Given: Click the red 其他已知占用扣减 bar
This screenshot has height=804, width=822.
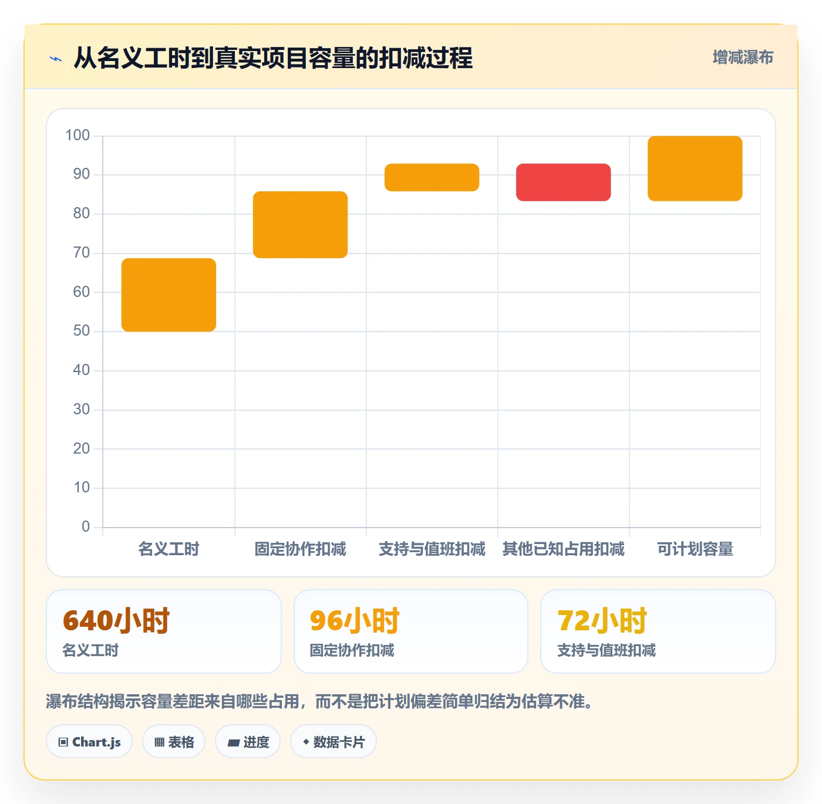Looking at the screenshot, I should click(563, 183).
